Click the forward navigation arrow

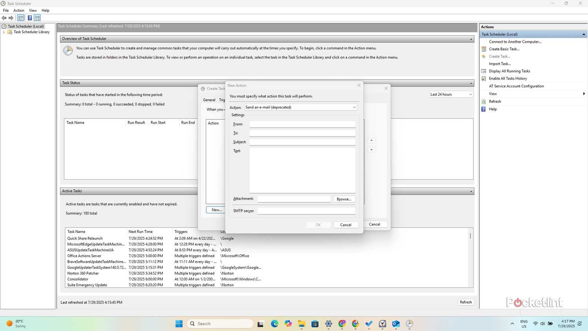(11, 18)
